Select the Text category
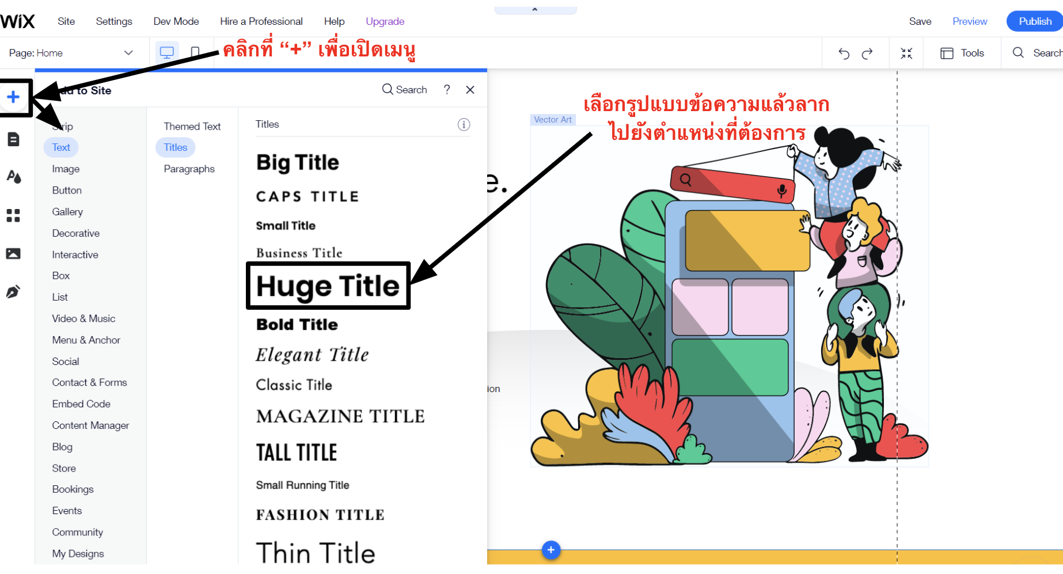The width and height of the screenshot is (1063, 574). [61, 147]
